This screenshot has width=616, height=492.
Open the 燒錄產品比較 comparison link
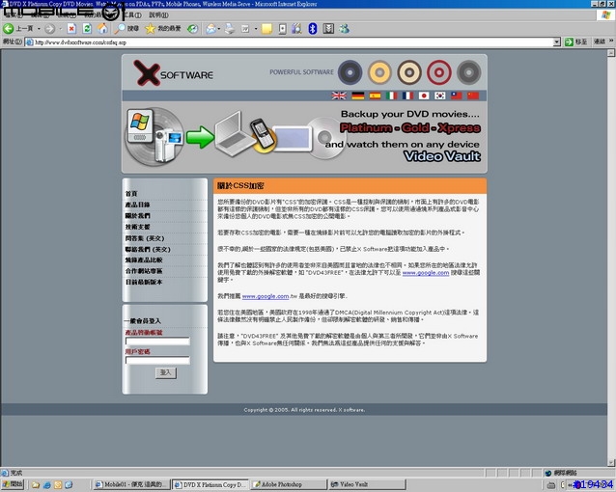(x=144, y=260)
